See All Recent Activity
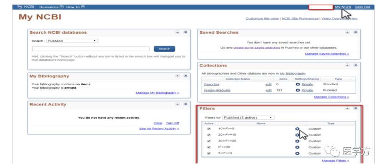Screen dimensions: 383x168 [159, 128]
